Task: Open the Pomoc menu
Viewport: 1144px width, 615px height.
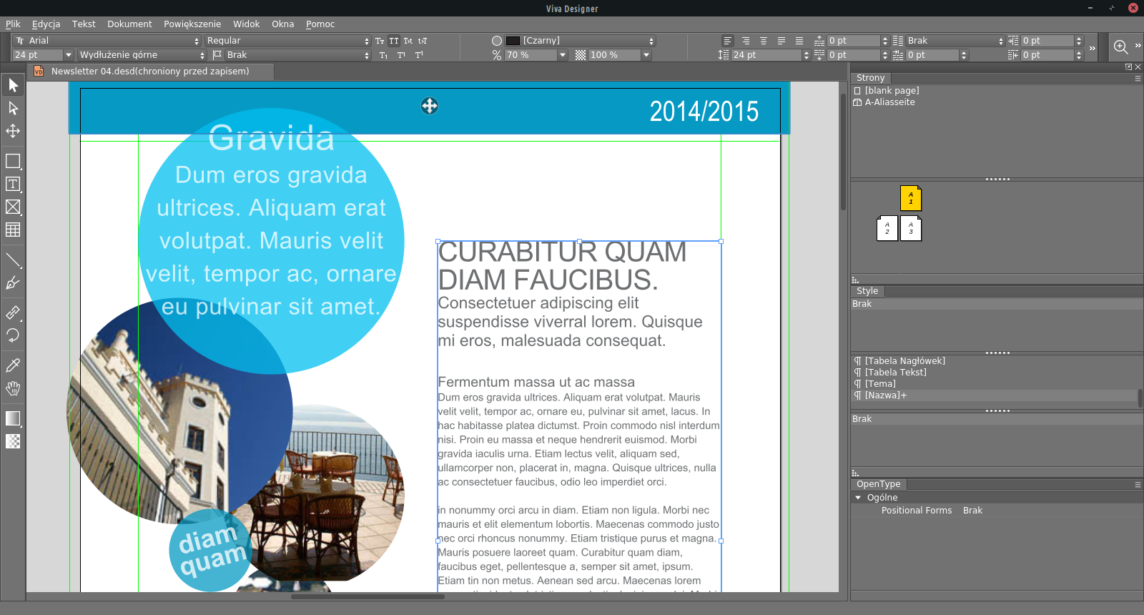Action: (320, 24)
